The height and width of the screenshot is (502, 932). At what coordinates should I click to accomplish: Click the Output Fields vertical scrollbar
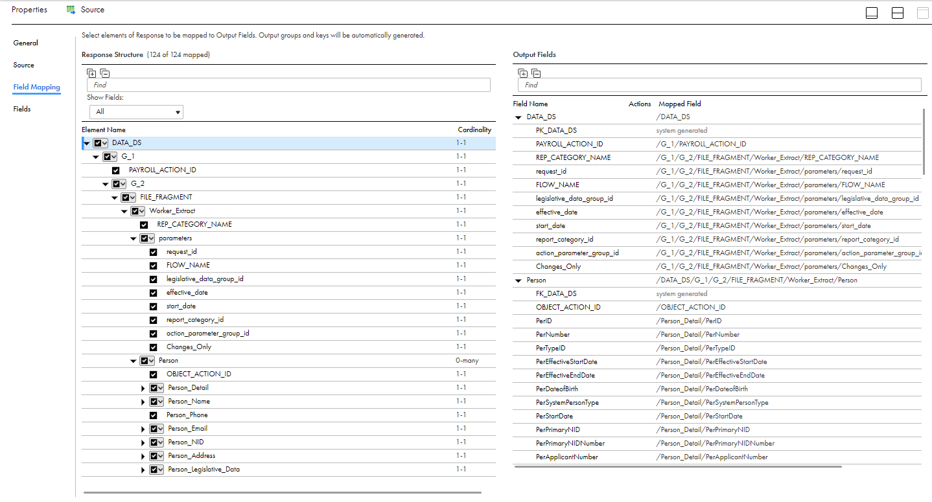924,141
